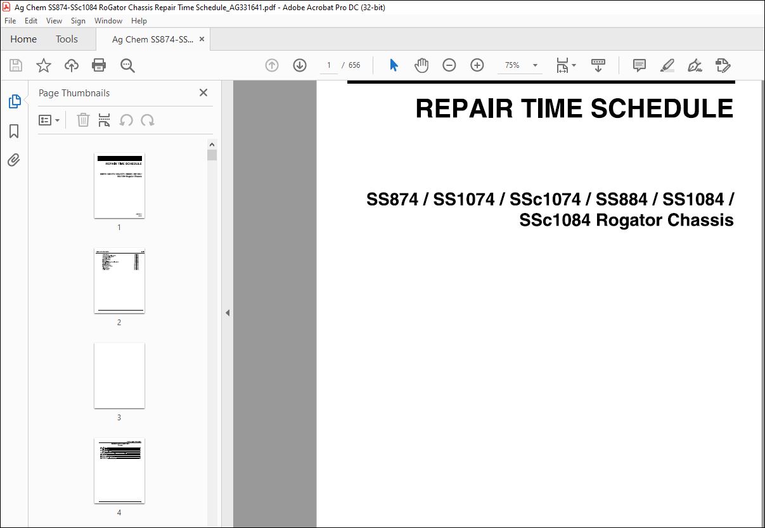Click the insert page break icon

pos(105,120)
